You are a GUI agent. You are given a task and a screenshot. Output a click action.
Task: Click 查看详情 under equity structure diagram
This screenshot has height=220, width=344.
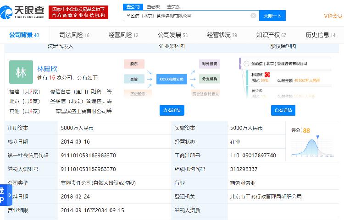coord(283,110)
